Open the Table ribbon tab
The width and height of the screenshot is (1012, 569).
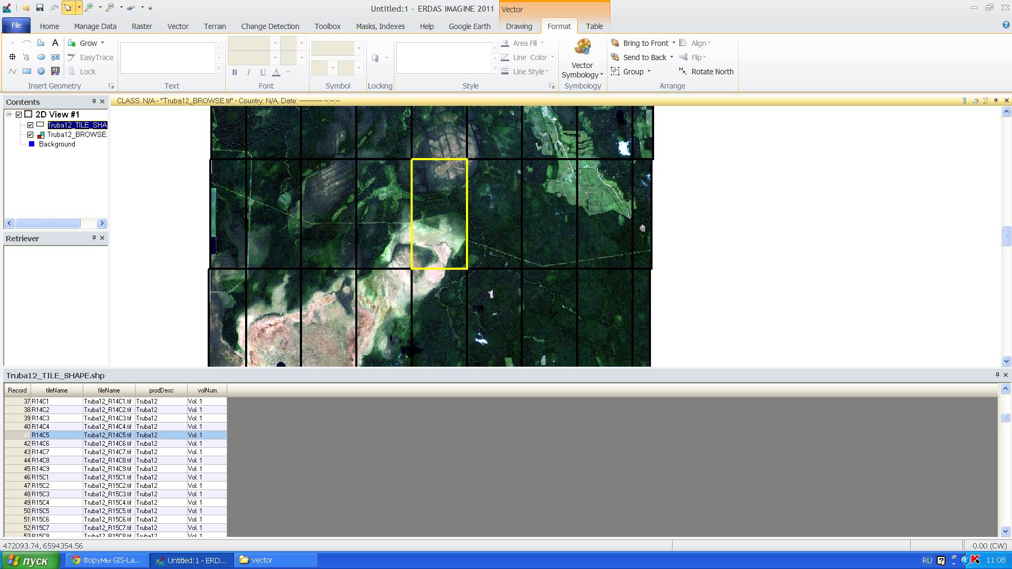[x=594, y=26]
